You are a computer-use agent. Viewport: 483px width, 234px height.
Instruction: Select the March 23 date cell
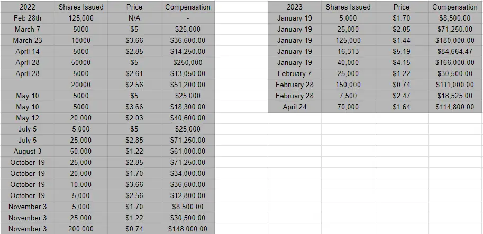pos(27,41)
